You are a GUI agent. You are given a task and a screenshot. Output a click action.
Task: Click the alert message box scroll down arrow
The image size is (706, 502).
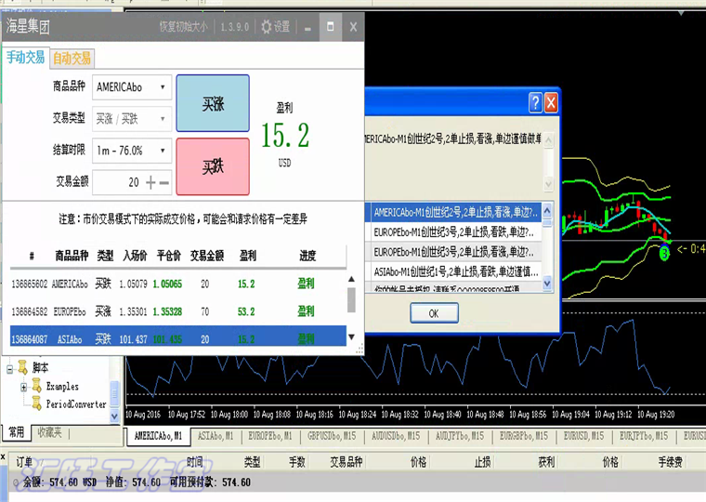(x=548, y=183)
